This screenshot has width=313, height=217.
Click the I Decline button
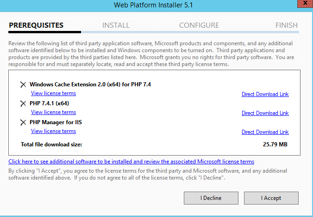point(211,198)
